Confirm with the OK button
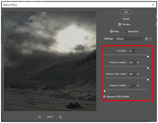The height and width of the screenshot is (123, 158). (126, 12)
